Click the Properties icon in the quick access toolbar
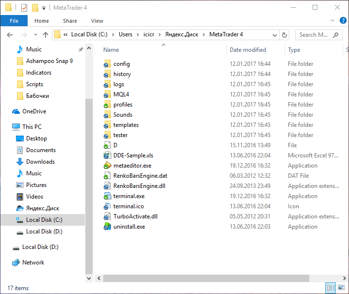Screen dimensions: 349x294 24,8
